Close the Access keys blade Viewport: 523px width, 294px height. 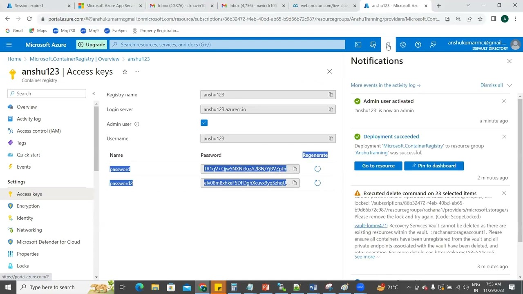click(x=330, y=71)
